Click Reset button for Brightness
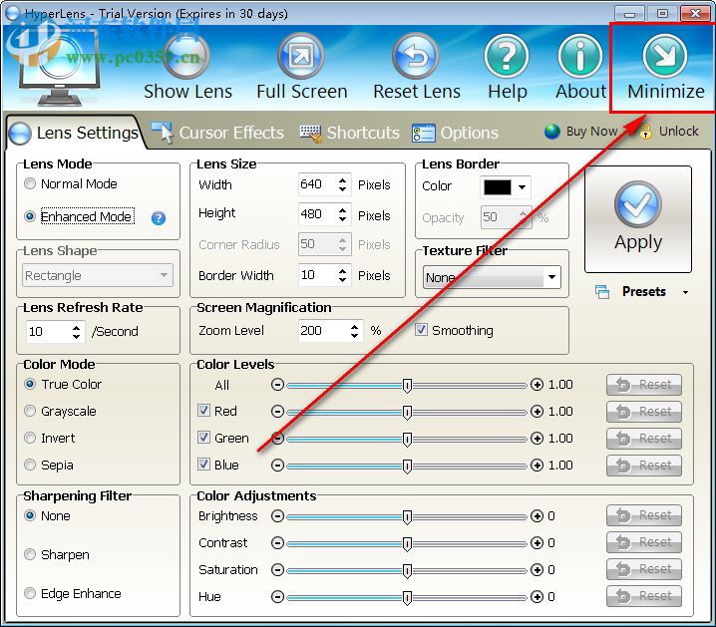 click(644, 515)
